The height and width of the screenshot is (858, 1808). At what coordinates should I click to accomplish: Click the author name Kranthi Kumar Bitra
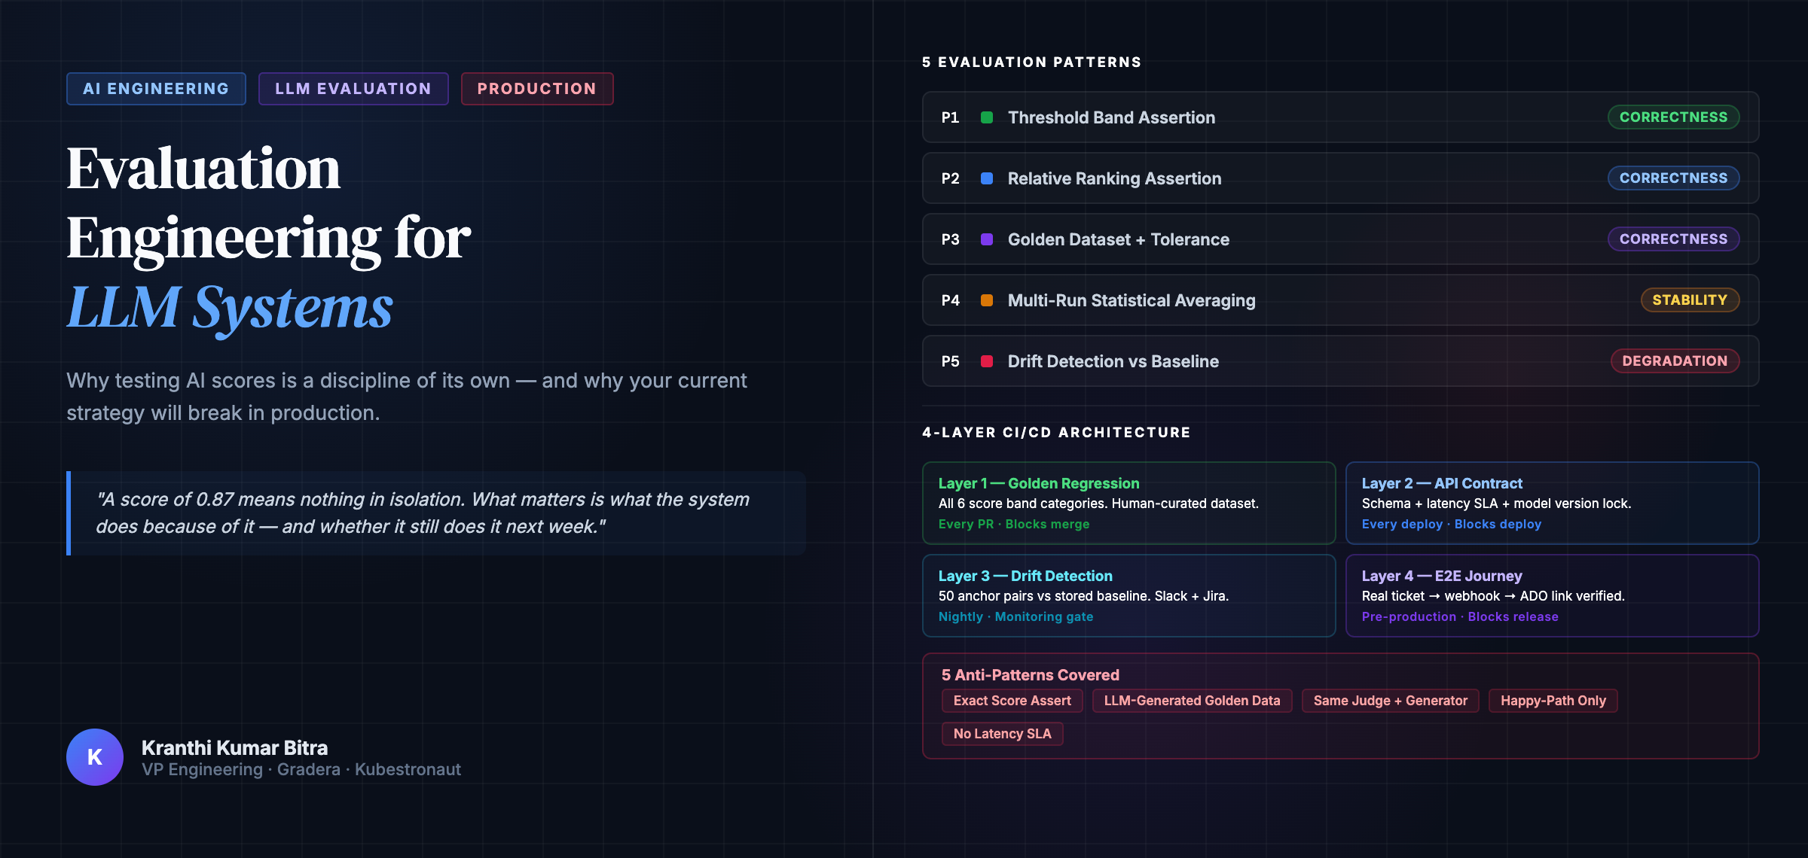pyautogui.click(x=234, y=748)
